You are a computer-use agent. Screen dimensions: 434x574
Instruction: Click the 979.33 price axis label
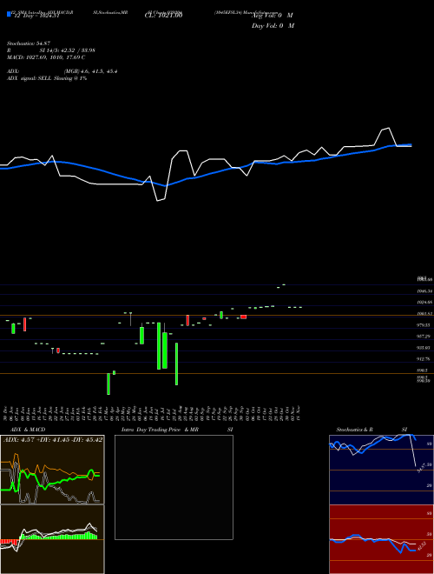click(x=424, y=325)
